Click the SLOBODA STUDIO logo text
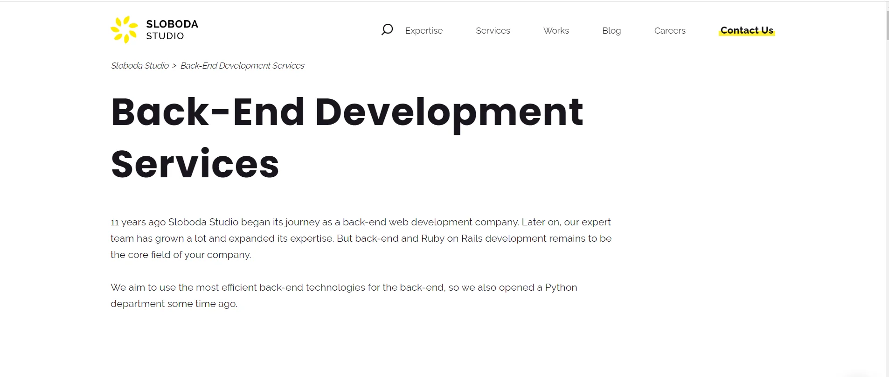Screen dimensions: 889x377 [172, 30]
